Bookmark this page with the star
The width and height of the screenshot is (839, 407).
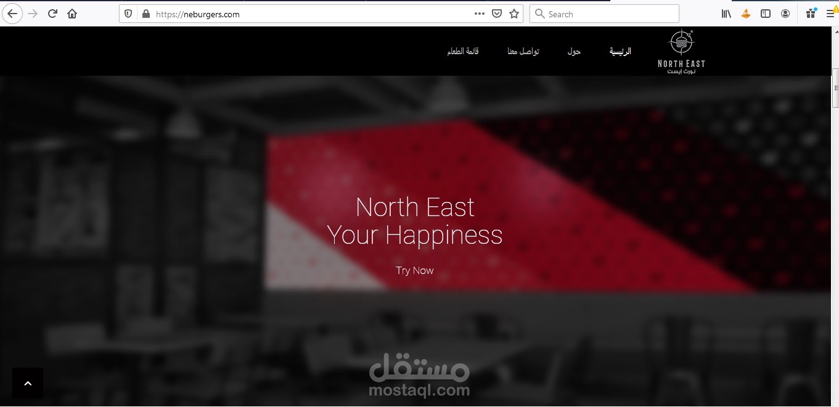[514, 14]
